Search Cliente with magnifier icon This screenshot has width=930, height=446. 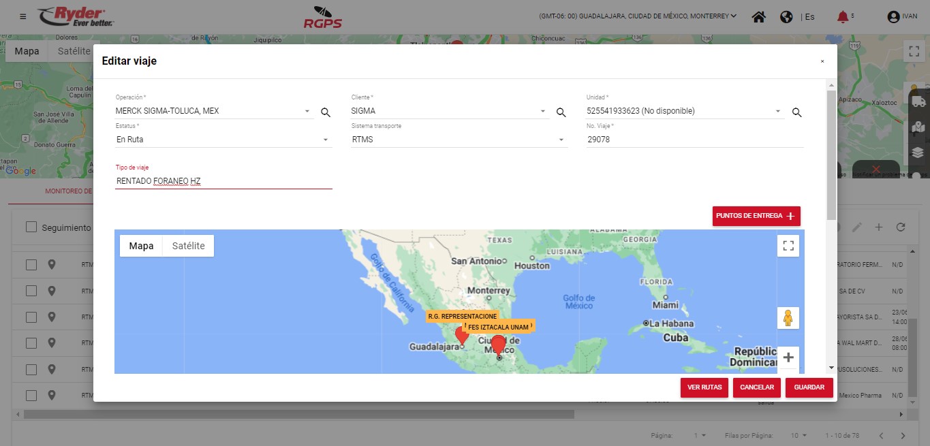pos(561,112)
